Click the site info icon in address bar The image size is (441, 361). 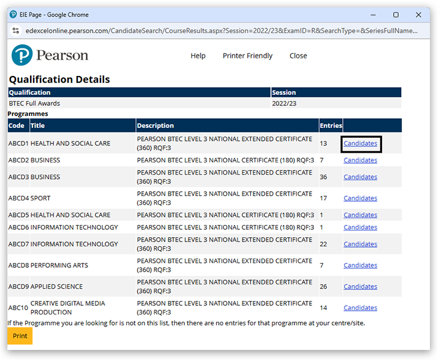[x=16, y=30]
